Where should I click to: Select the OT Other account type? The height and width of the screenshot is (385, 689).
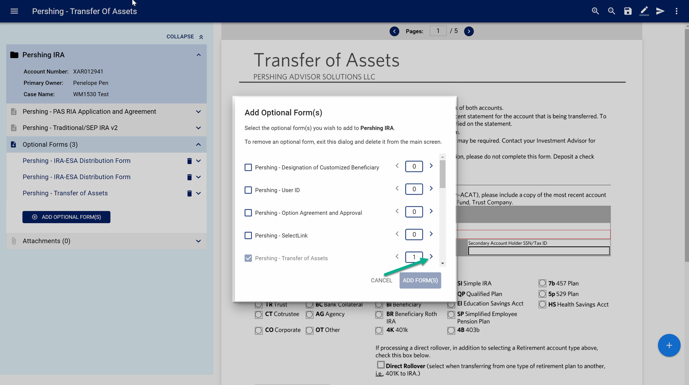click(309, 330)
